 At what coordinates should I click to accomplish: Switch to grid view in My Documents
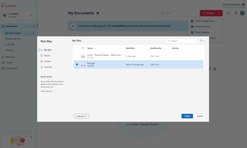215,69
